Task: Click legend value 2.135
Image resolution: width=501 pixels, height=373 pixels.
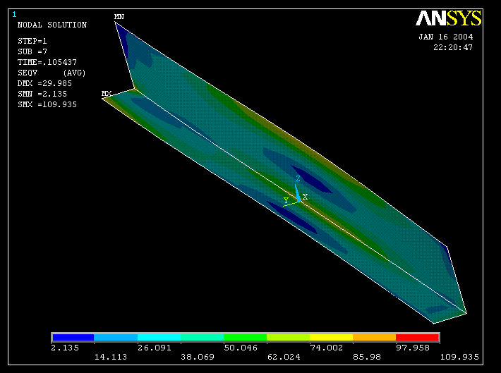Action: [65, 348]
